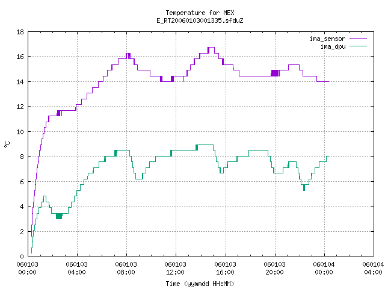Click the y-axis value 0
Image resolution: width=385 pixels, height=289 pixels.
22,256
